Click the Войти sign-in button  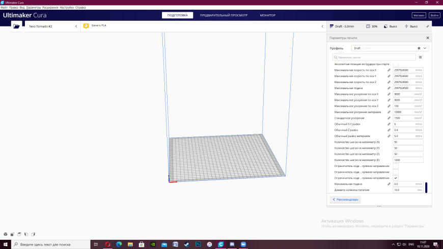point(434,15)
